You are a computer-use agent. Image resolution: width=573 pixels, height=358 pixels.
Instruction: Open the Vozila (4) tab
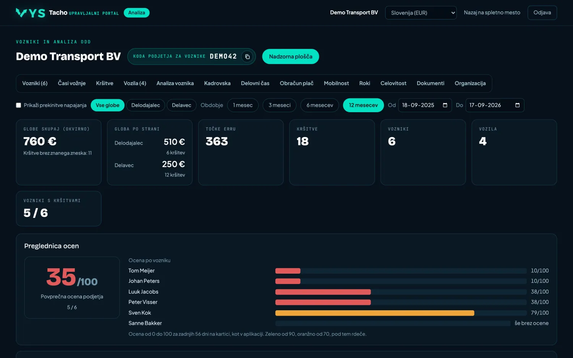tap(135, 83)
